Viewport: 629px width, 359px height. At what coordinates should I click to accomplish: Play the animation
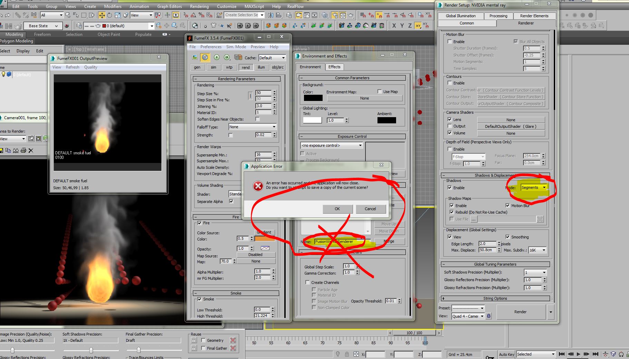pyautogui.click(x=579, y=354)
